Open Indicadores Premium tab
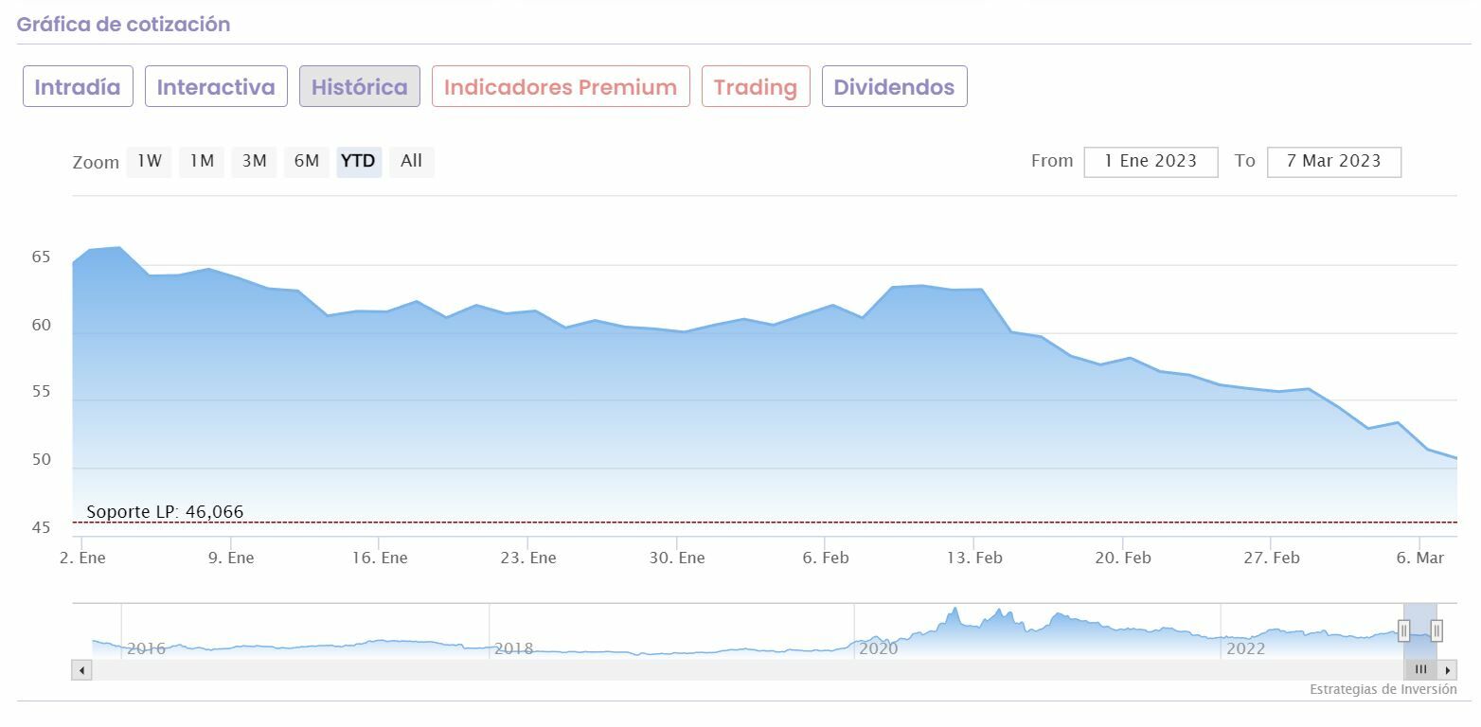 point(561,87)
